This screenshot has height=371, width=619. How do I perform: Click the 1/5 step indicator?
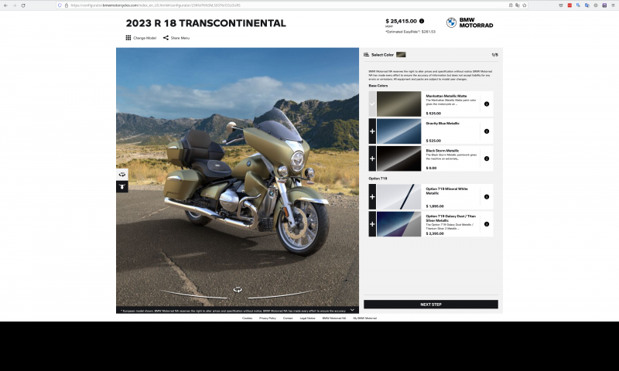tap(494, 55)
